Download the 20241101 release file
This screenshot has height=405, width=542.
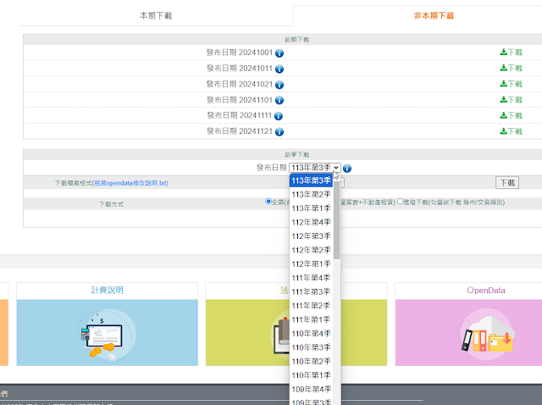point(512,100)
